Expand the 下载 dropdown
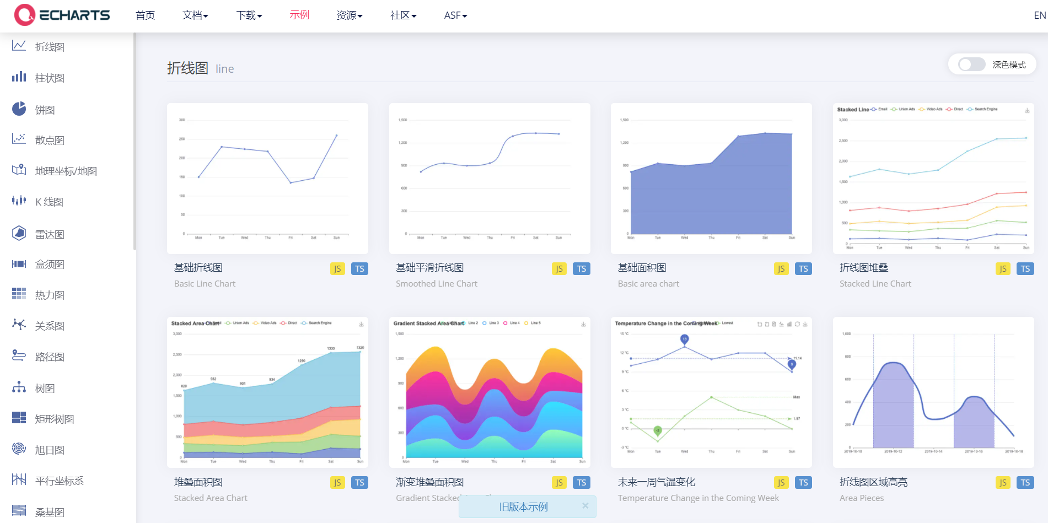 tap(249, 15)
